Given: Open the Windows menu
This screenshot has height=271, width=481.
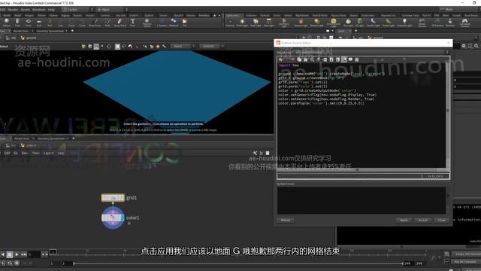Looking at the screenshot, I should coord(38,10).
